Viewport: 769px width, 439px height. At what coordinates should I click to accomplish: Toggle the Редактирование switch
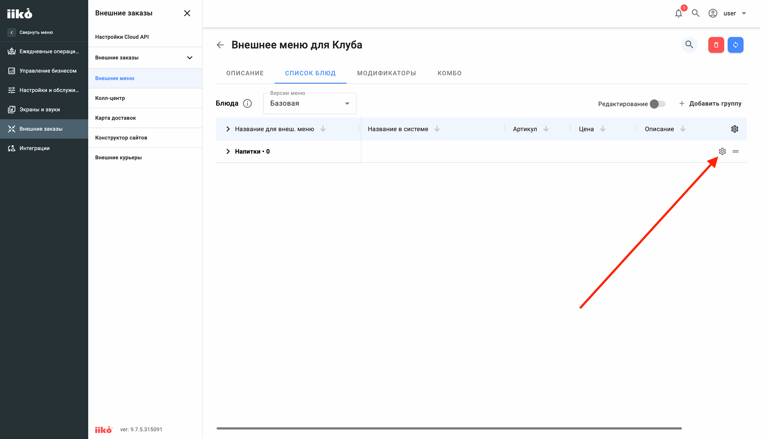point(658,104)
